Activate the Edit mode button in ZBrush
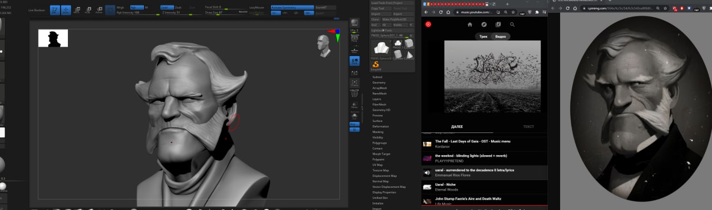This screenshot has width=712, height=210. point(55,10)
